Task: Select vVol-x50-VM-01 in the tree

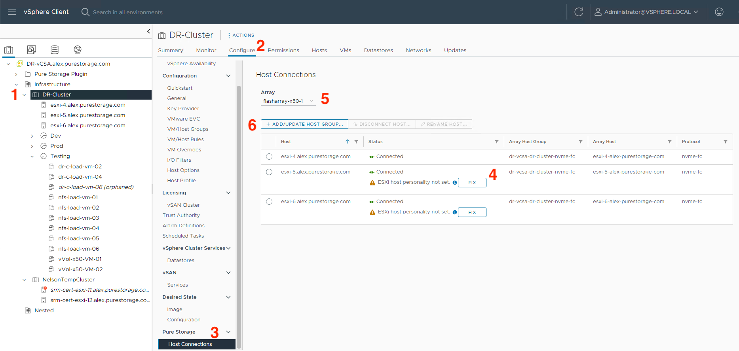Action: 80,259
